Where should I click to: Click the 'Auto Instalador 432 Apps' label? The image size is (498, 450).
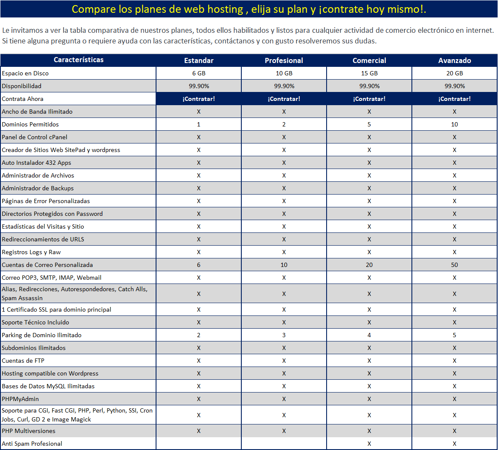click(37, 163)
